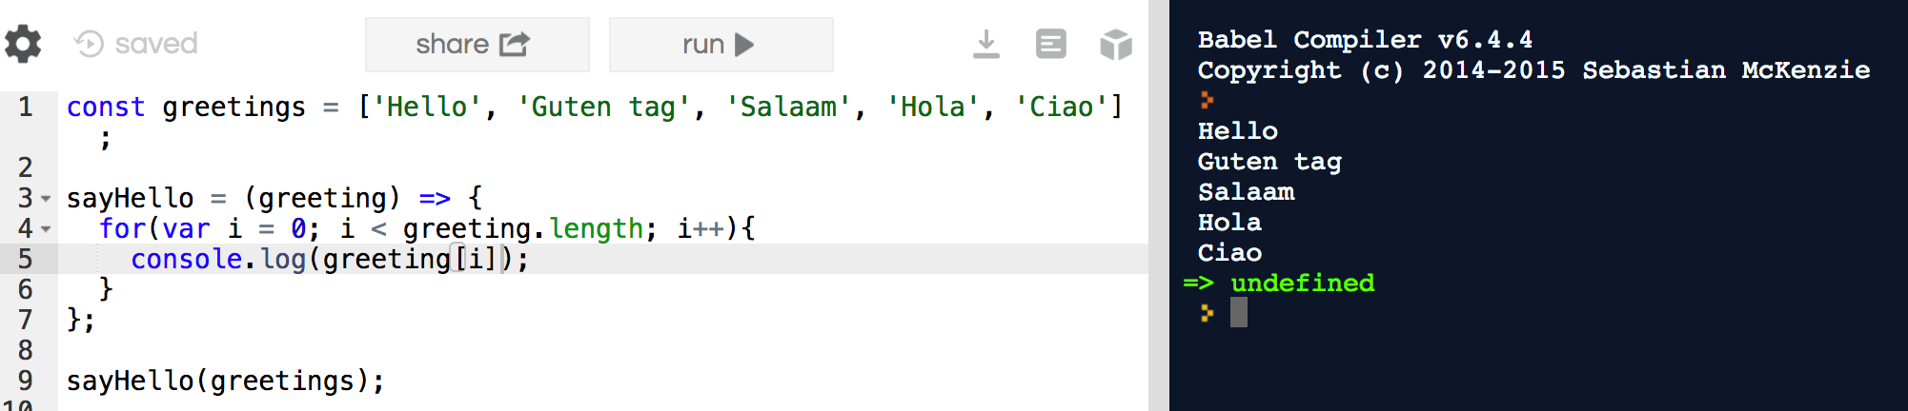
Task: Open the notes page icon
Action: coord(1051,44)
